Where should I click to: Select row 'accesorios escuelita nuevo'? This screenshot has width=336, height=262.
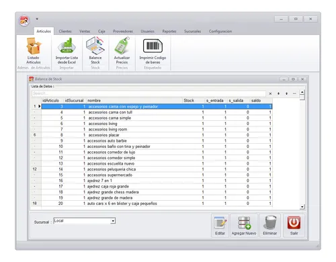click(x=157, y=164)
